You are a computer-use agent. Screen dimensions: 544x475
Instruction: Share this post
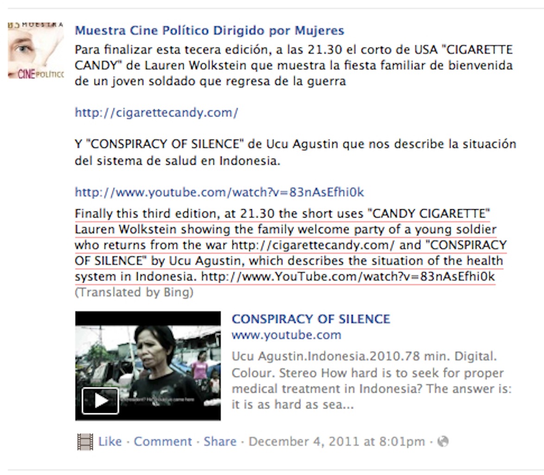(x=220, y=442)
